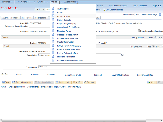Switch to the Resources tab
This screenshot has width=163, height=122.
[26, 18]
